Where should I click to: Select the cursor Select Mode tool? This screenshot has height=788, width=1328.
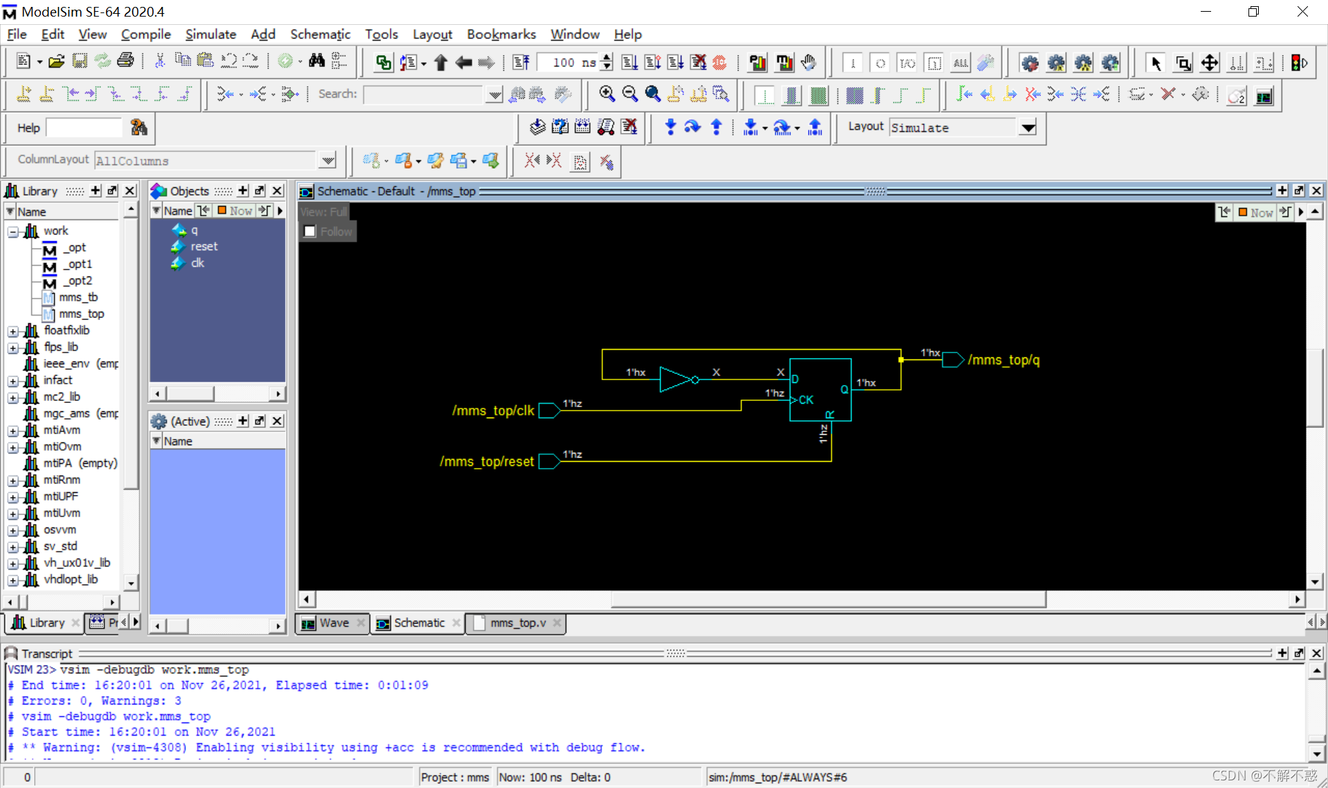1155,62
